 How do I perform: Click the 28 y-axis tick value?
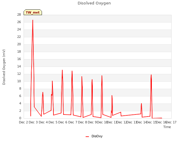[19, 14]
